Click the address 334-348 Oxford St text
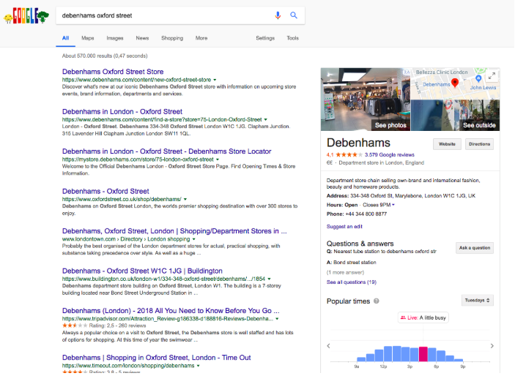This screenshot has height=376, width=515. [x=413, y=196]
